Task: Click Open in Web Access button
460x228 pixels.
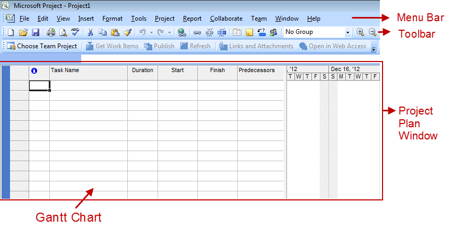Action: pos(333,46)
